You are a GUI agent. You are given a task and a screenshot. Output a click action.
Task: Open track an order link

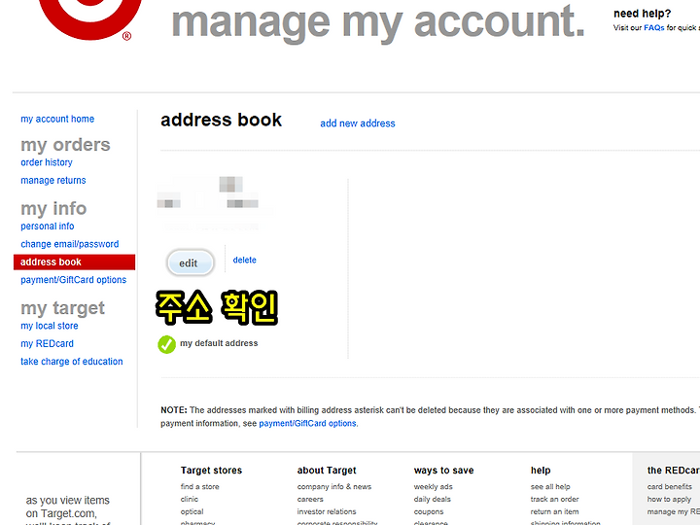click(554, 499)
